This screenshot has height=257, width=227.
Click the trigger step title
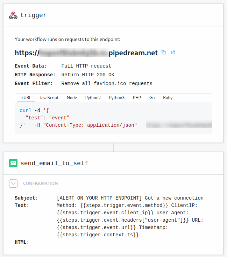(x=33, y=15)
